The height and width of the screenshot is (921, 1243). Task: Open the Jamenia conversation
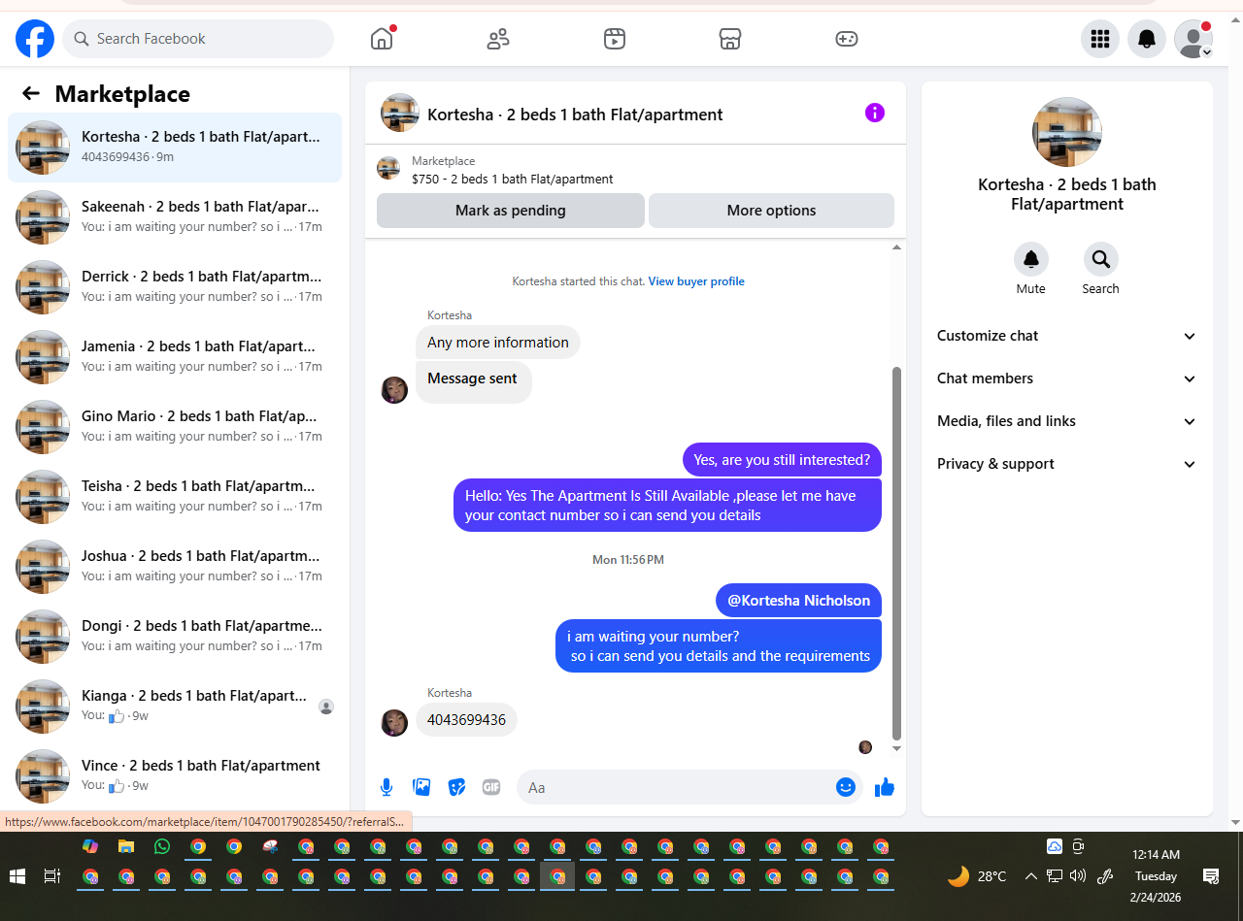(x=175, y=357)
